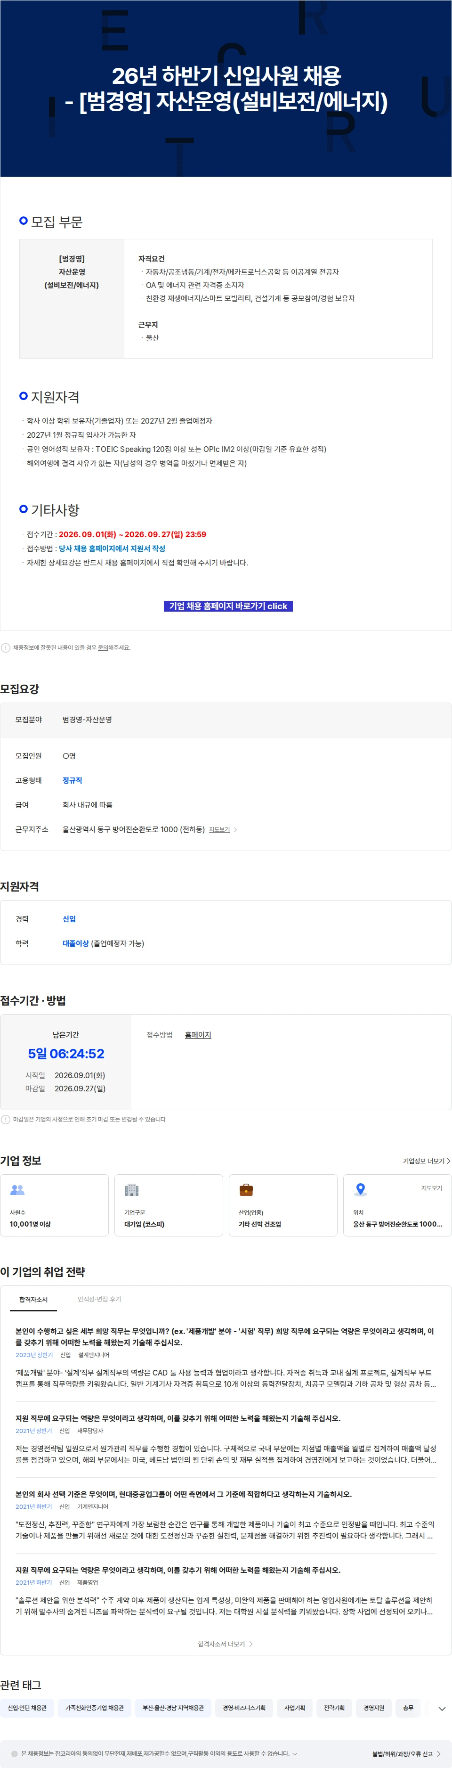Click the 울산 근무지 text in 모집 부문
The width and height of the screenshot is (452, 1768).
152,338
